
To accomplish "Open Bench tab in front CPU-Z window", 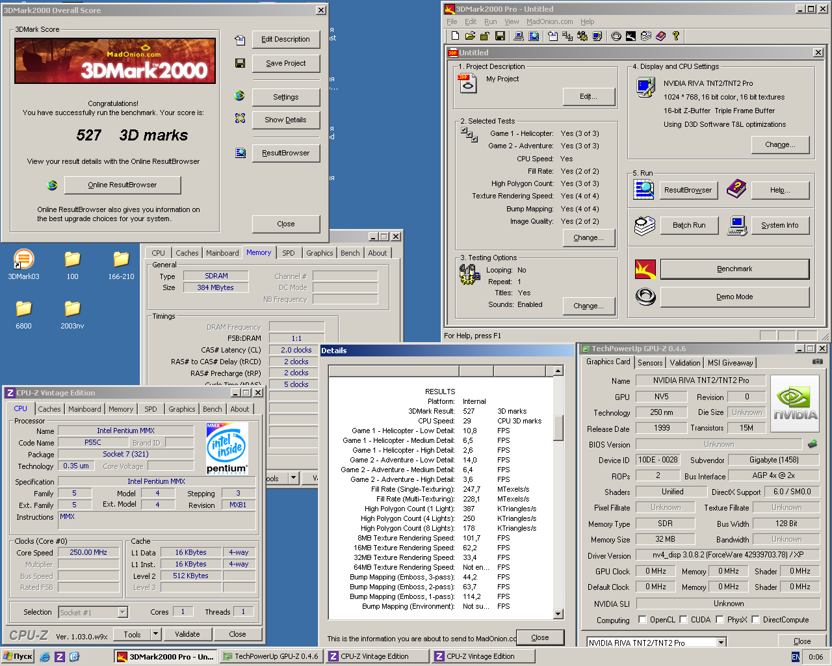I will (x=212, y=409).
